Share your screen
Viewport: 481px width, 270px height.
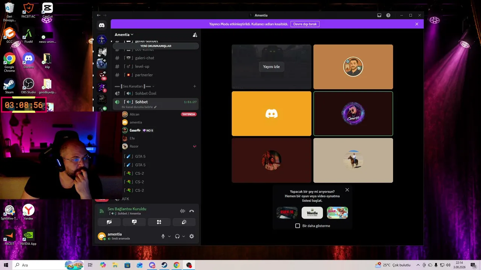click(x=134, y=222)
